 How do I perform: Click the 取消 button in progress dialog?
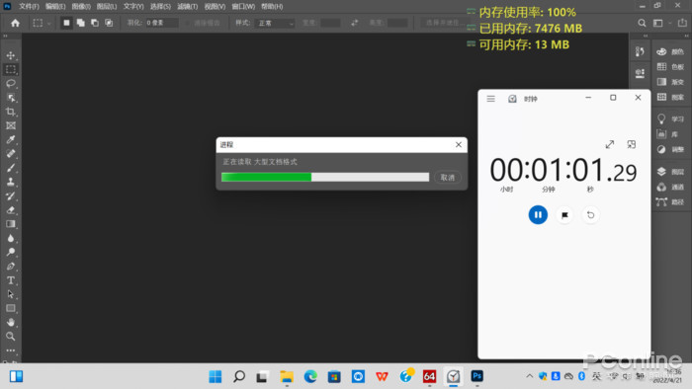click(448, 178)
